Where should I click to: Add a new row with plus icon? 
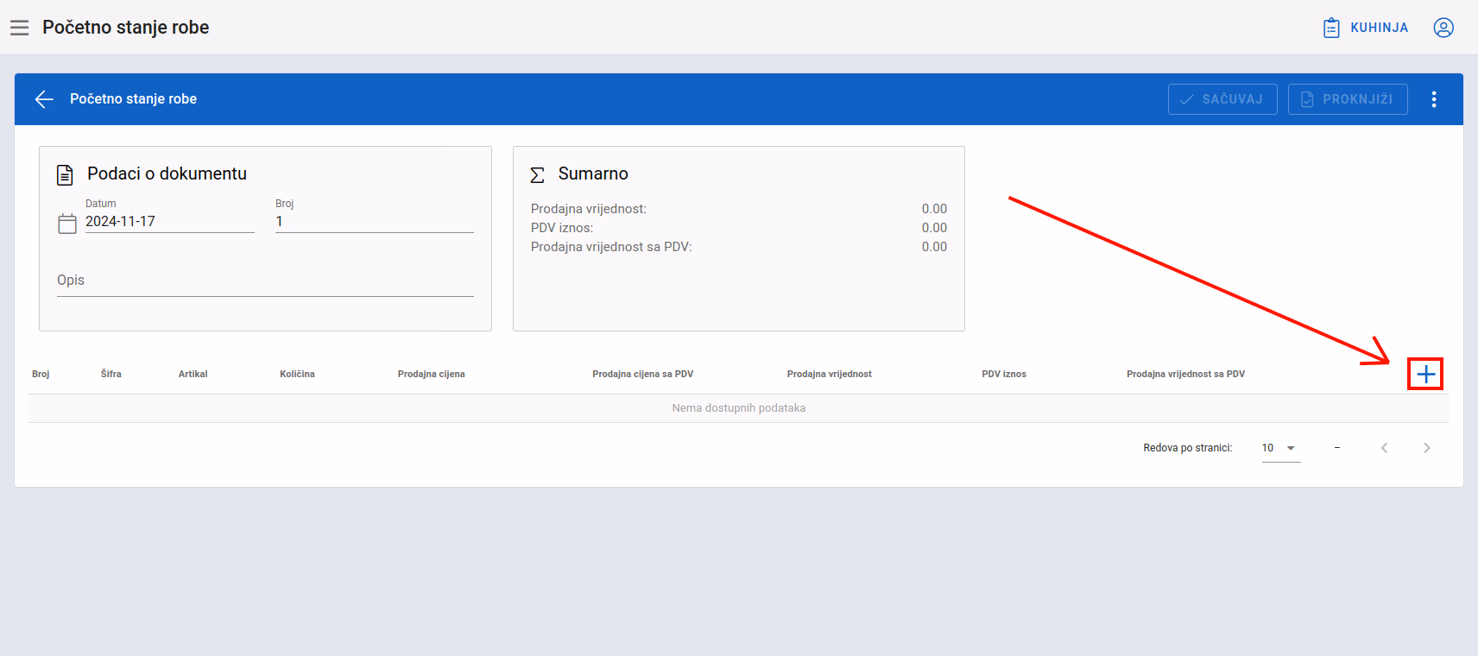pyautogui.click(x=1426, y=375)
